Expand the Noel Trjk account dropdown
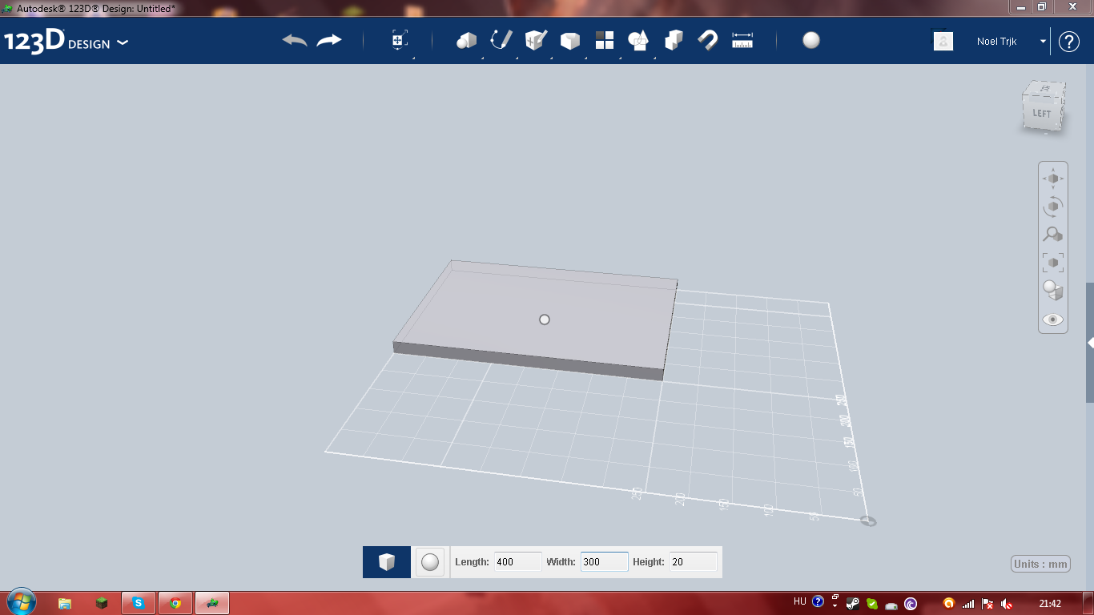The width and height of the screenshot is (1094, 615). coord(1043,41)
